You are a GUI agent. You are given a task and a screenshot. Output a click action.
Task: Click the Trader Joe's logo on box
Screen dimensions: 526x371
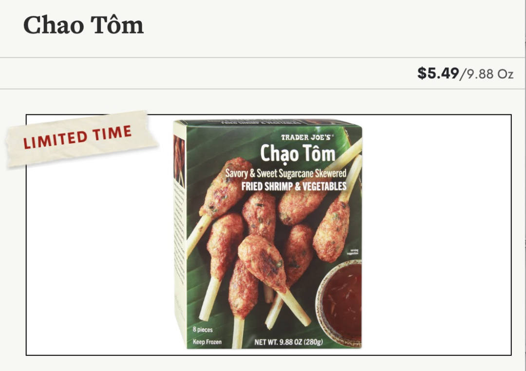coord(307,137)
